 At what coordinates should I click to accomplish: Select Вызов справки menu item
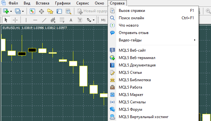tap(153, 11)
